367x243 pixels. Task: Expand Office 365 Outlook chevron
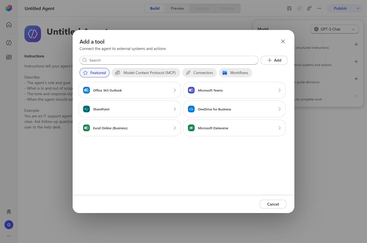pyautogui.click(x=175, y=90)
